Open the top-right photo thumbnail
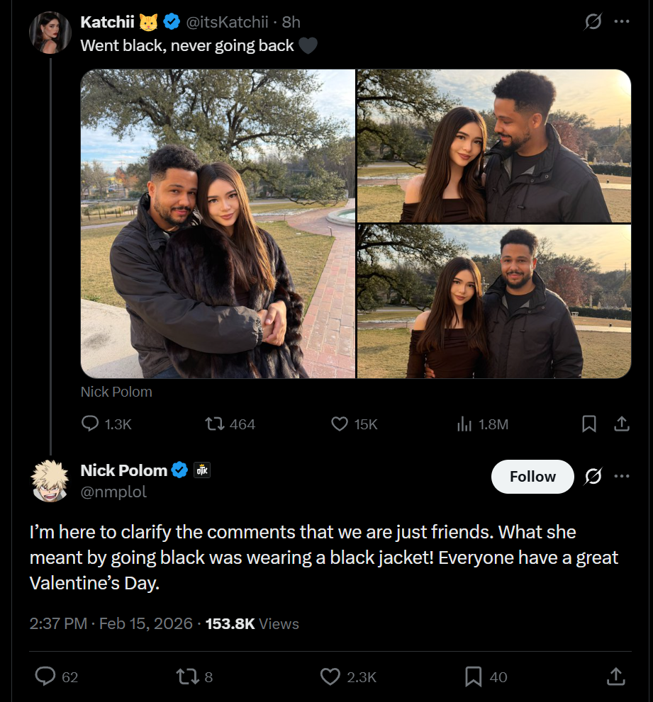 coord(493,146)
